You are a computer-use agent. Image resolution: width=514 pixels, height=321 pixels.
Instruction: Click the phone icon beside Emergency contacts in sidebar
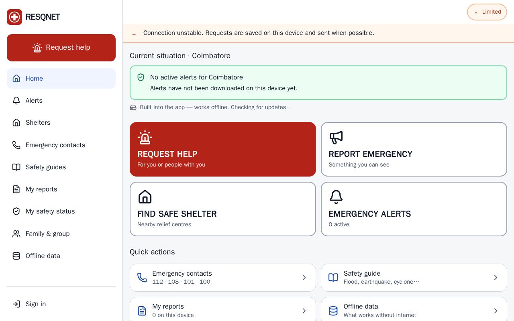[16, 145]
